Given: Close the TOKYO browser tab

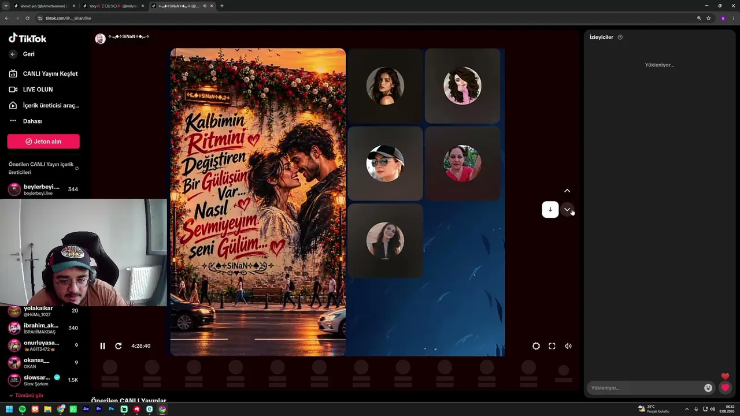Looking at the screenshot, I should [x=142, y=6].
